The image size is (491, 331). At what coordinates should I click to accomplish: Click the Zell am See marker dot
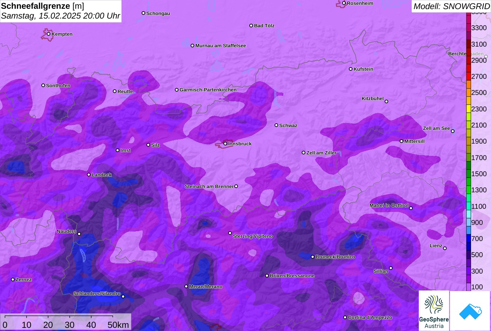[x=453, y=131]
